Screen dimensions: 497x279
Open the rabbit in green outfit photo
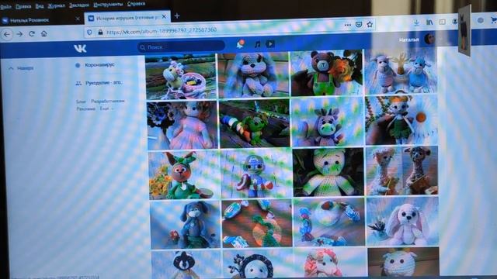[x=184, y=175]
